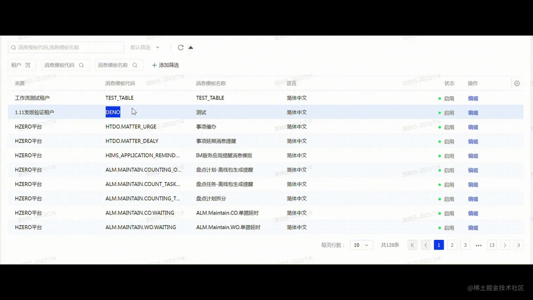
Task: Open the rows-per-page dropdown showing 10
Action: coord(361,245)
